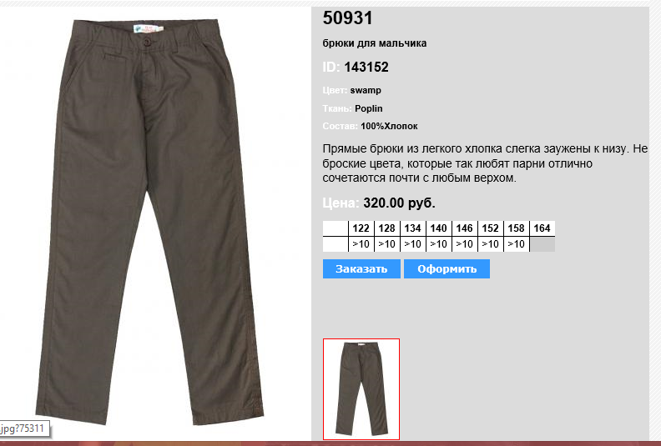
Task: Select size 128 column header
Action: point(387,228)
